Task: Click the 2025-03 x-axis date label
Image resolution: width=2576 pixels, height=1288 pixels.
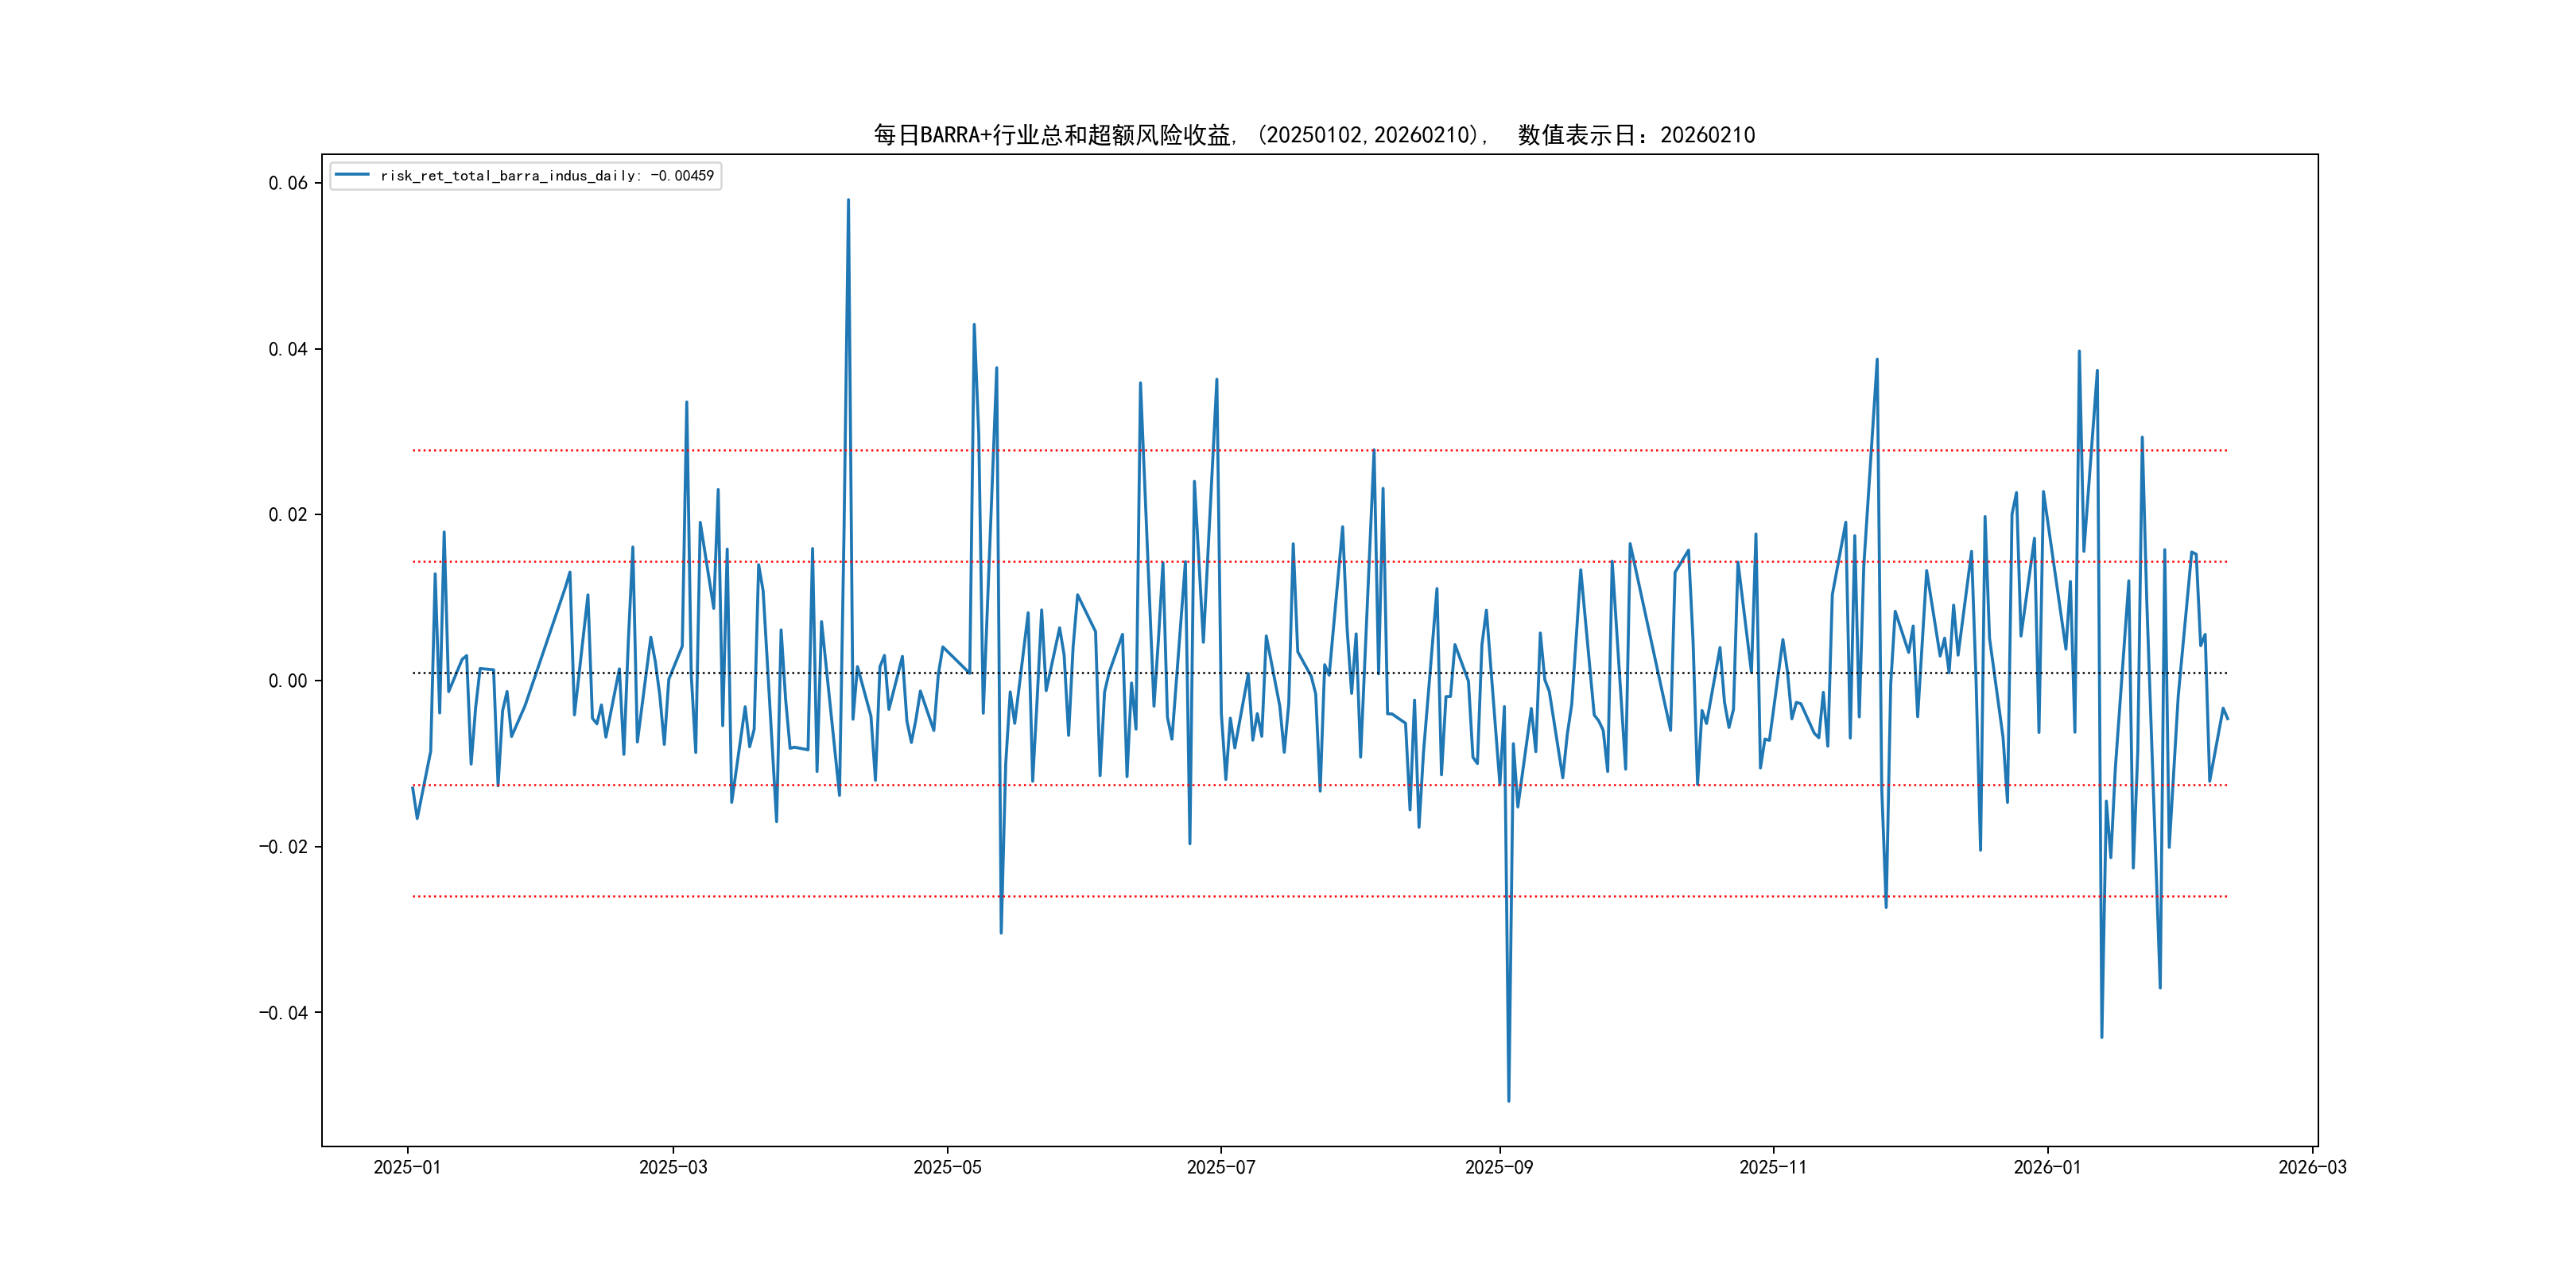Action: point(673,1167)
